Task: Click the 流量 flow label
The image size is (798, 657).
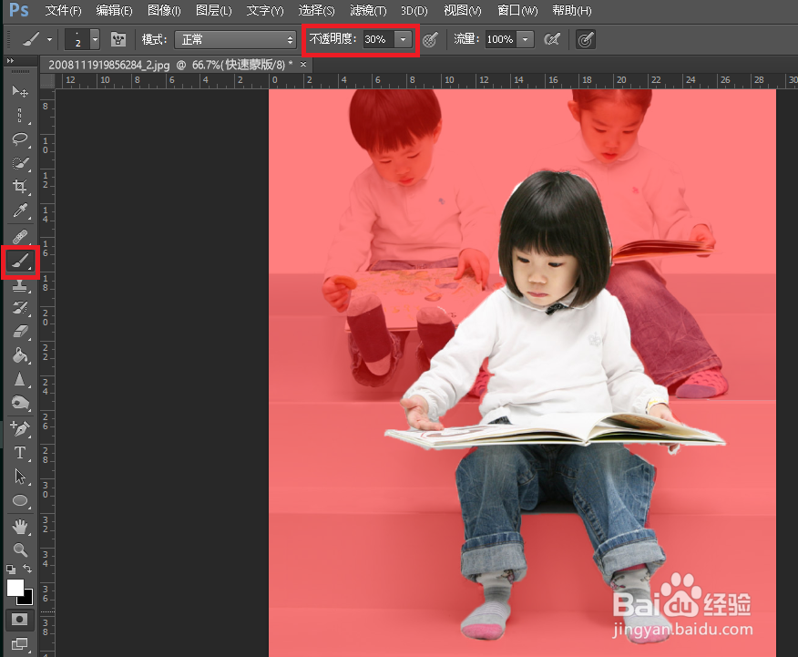Action: click(x=466, y=38)
